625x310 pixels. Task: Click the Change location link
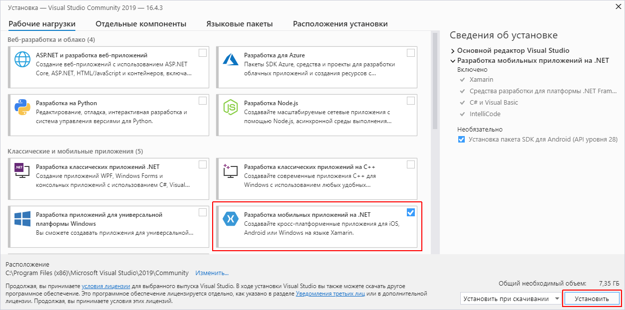(212, 273)
